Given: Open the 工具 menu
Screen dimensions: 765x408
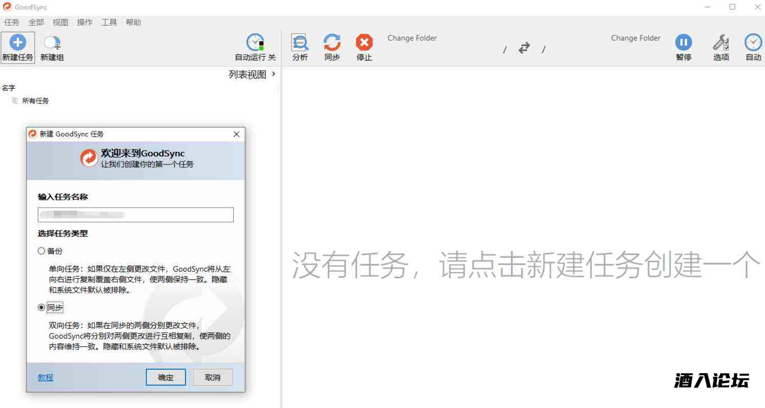Looking at the screenshot, I should (x=109, y=23).
